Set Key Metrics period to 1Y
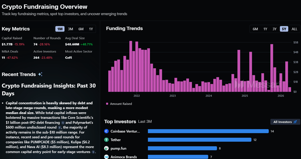 click(x=91, y=29)
